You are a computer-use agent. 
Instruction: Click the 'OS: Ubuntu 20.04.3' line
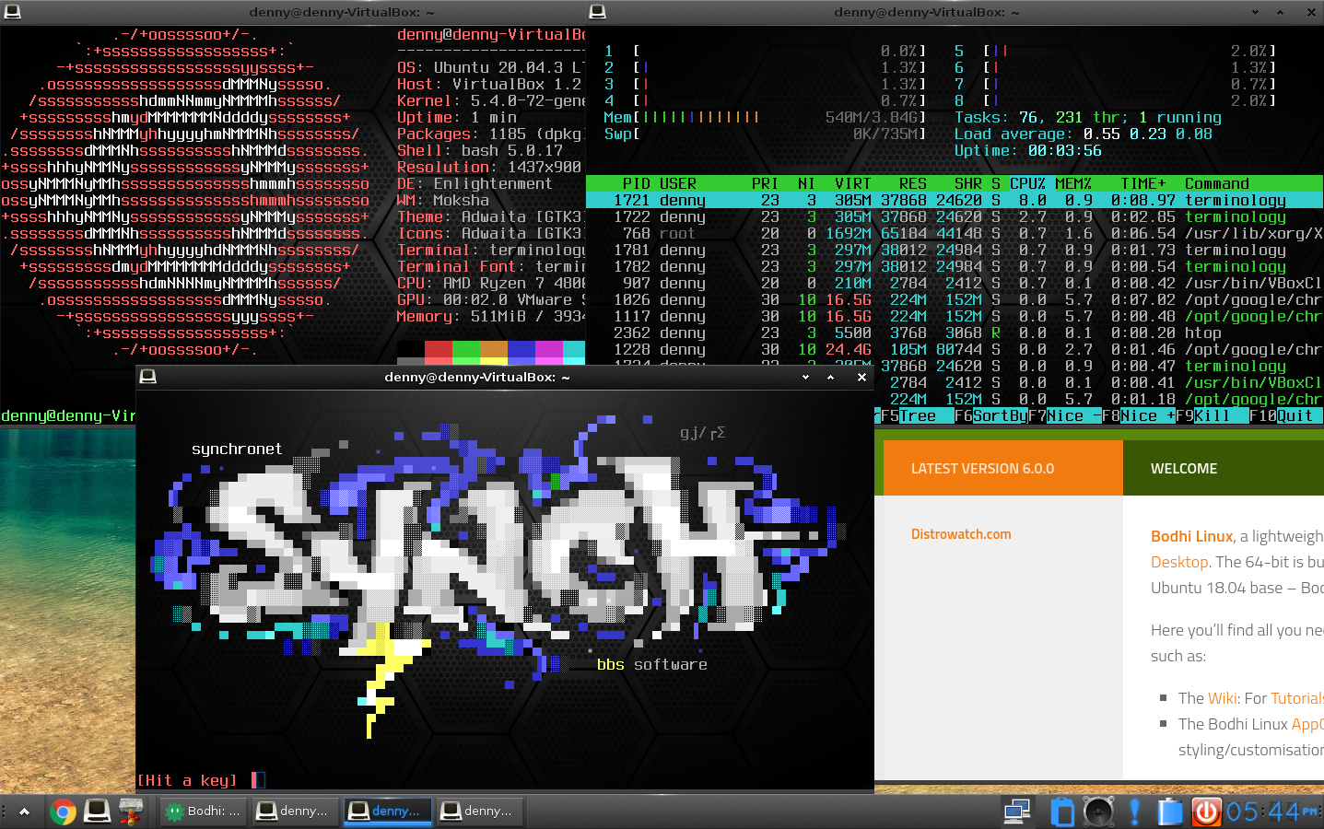[x=491, y=68]
